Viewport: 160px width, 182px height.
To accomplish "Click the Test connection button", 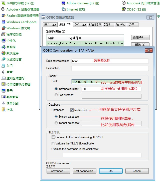I will coord(85,171).
